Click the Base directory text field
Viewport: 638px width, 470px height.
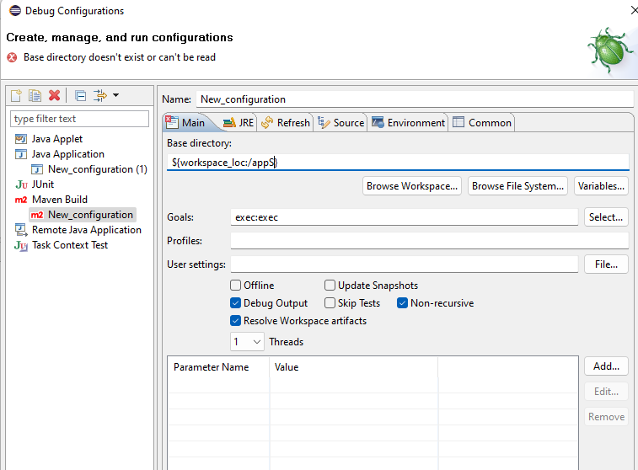[x=398, y=163]
